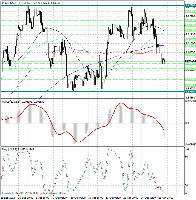
Task: Click the 7 Oct 08:00 date label
Action: pos(60,198)
